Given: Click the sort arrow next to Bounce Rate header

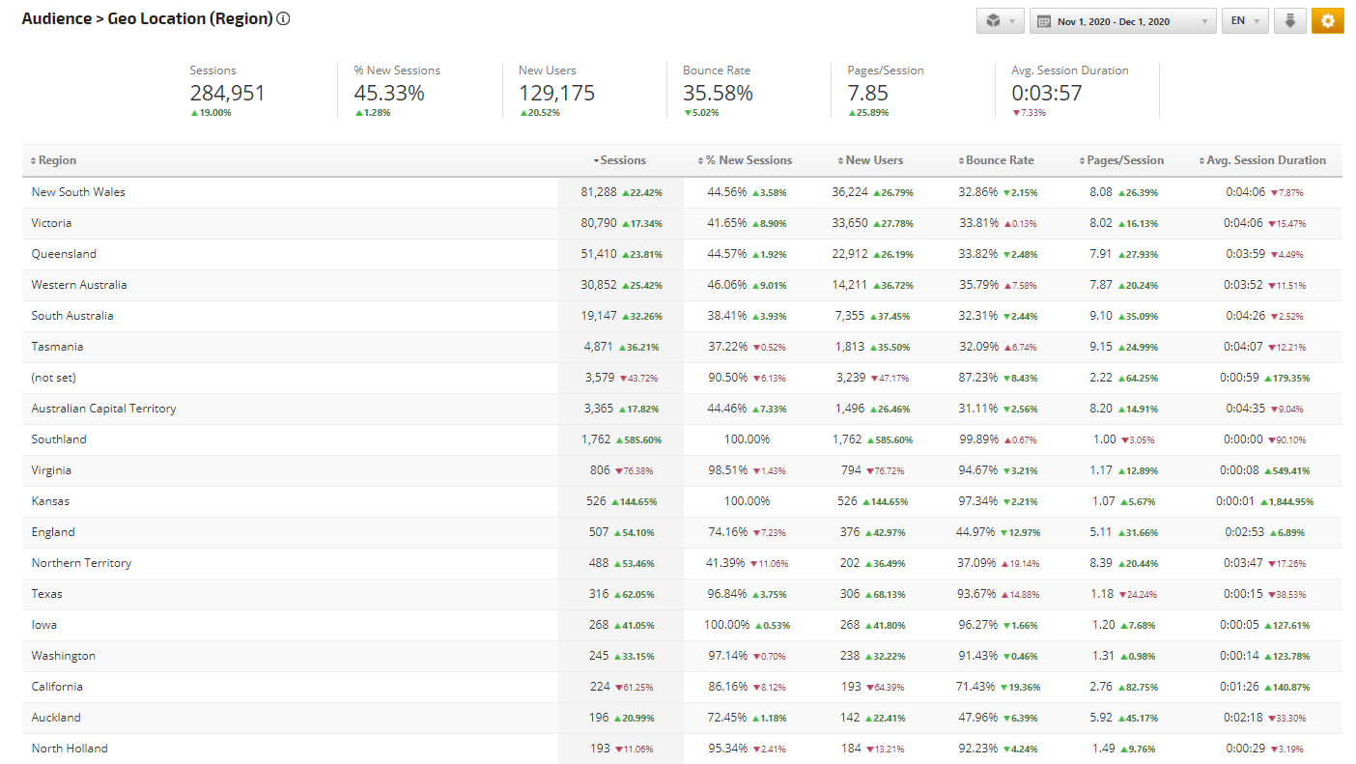Looking at the screenshot, I should [961, 161].
